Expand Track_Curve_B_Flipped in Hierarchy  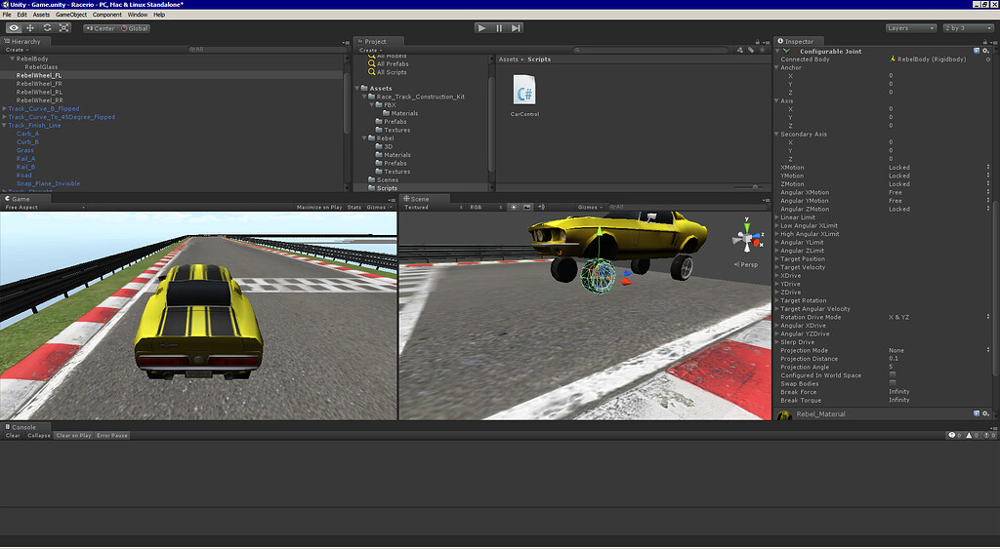pyautogui.click(x=5, y=109)
